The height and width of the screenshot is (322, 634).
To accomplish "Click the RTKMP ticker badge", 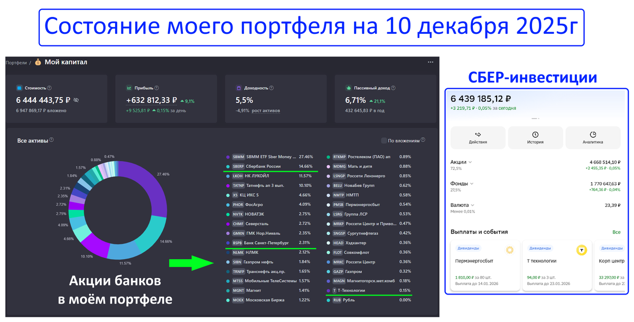I will tap(340, 157).
